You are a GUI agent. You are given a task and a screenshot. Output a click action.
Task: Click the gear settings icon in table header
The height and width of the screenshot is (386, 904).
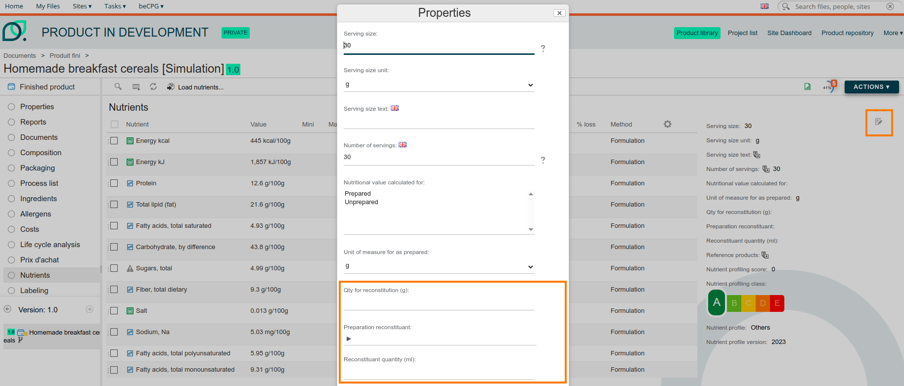point(668,124)
